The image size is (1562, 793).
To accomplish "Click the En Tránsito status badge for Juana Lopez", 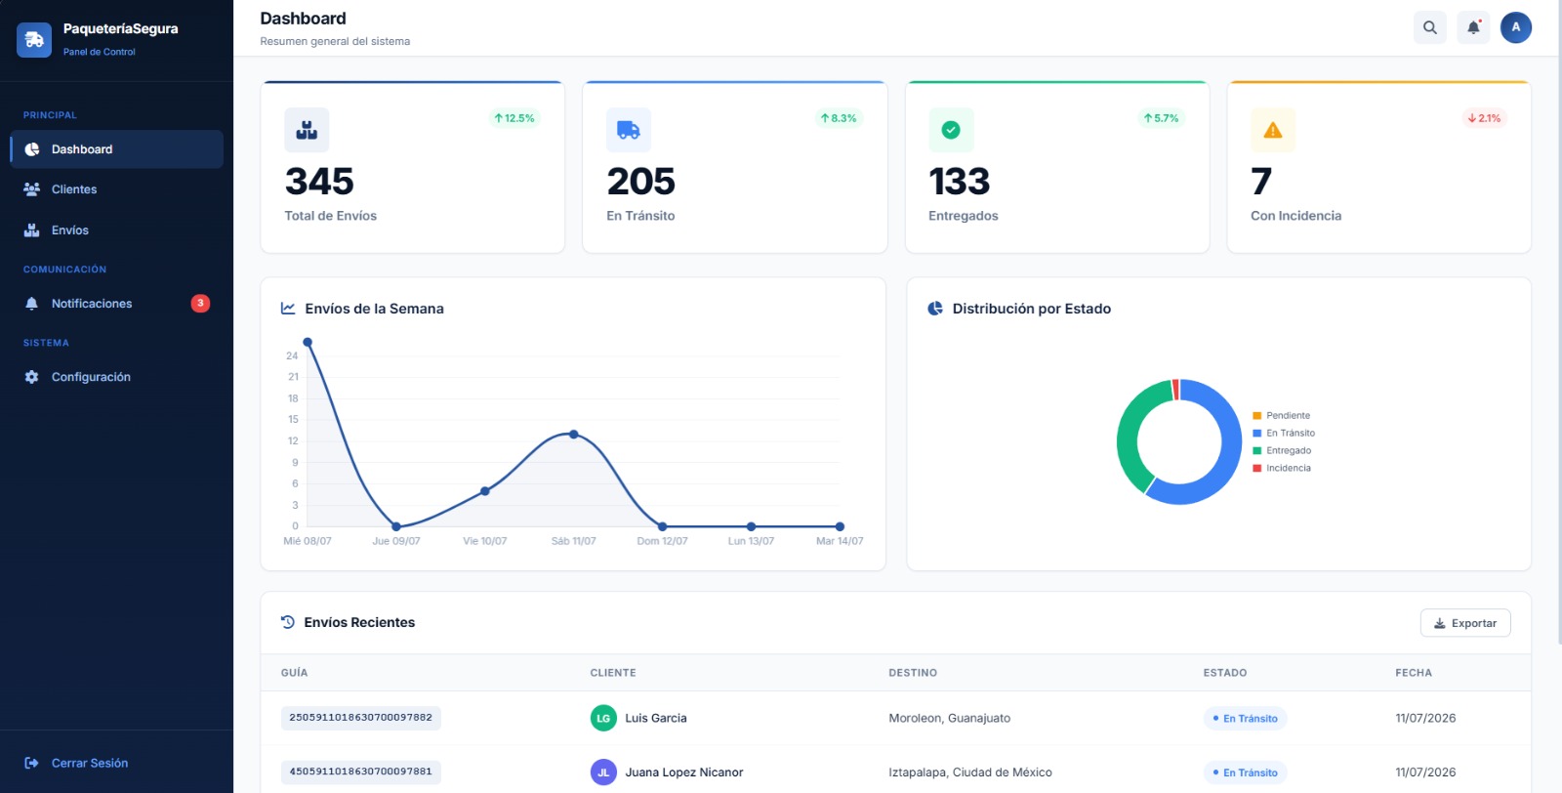I will click(x=1246, y=772).
